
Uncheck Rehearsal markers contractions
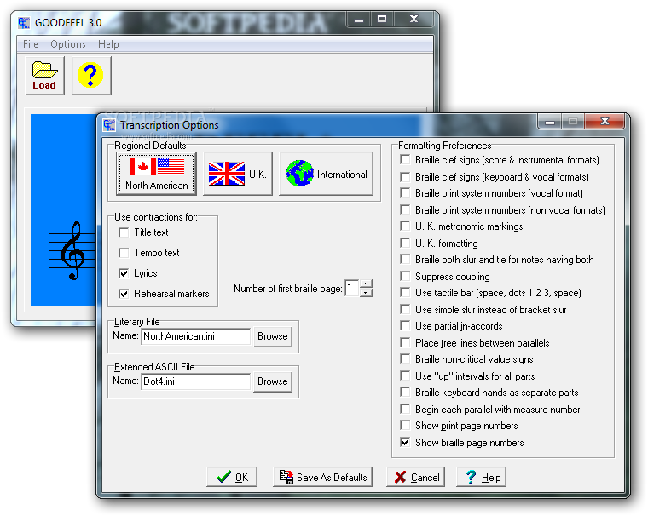[x=124, y=294]
